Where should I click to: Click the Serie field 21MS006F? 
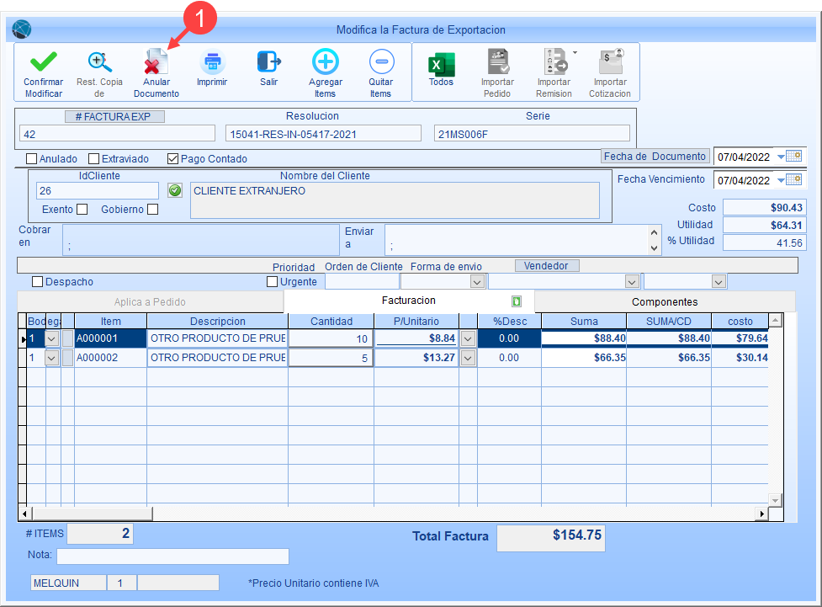click(532, 134)
